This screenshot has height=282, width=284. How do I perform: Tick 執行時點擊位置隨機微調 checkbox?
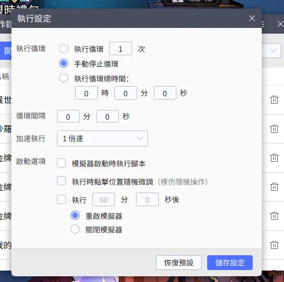61,181
